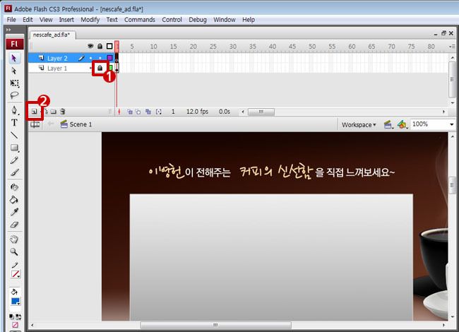Switch to nescafe_ad.fla document tab

coord(52,35)
